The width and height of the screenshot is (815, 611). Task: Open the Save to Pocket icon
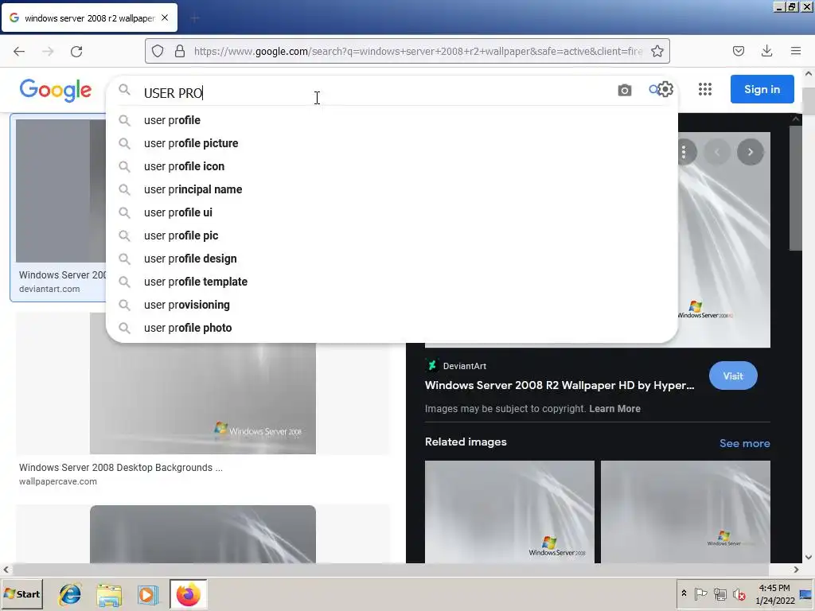[738, 51]
